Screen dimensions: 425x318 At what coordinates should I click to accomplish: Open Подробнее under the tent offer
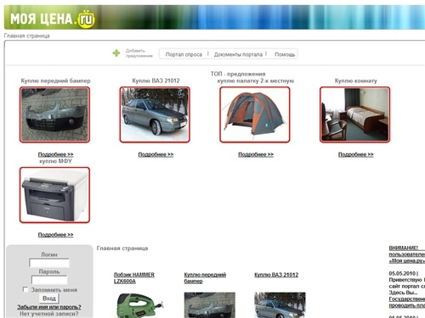click(x=256, y=154)
